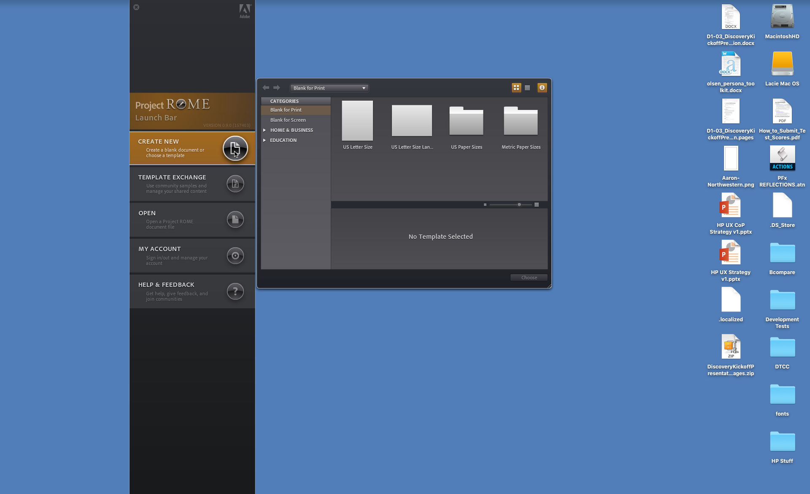Open the Blank for Print dropdown

coord(329,88)
